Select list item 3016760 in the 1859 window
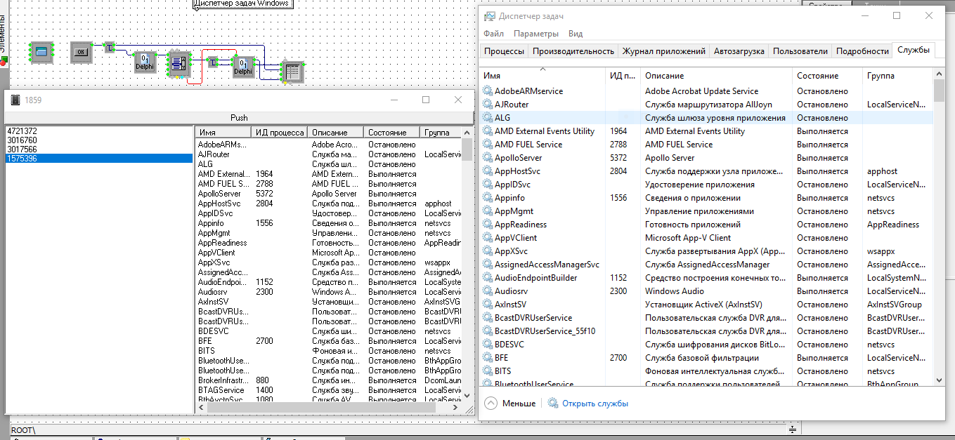This screenshot has width=955, height=440. click(99, 140)
